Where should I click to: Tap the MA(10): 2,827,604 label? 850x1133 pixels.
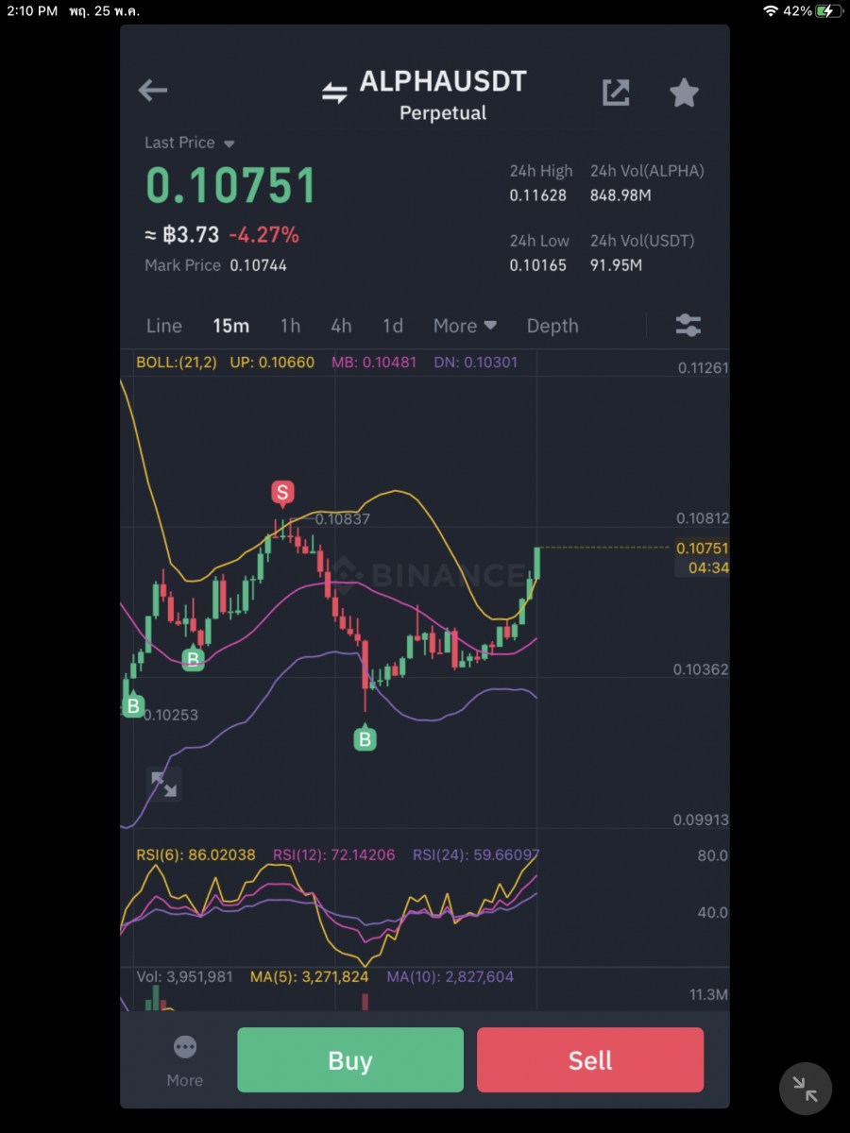coord(450,976)
